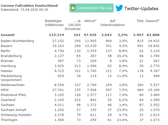Select the Hamburg row label

click(8, 66)
